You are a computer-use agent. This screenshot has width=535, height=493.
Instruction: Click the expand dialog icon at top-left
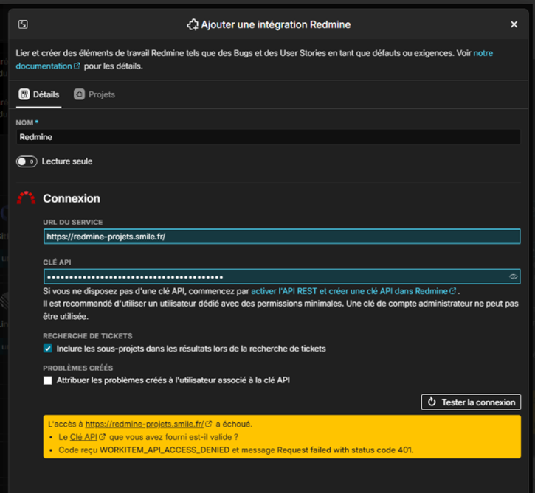[23, 24]
